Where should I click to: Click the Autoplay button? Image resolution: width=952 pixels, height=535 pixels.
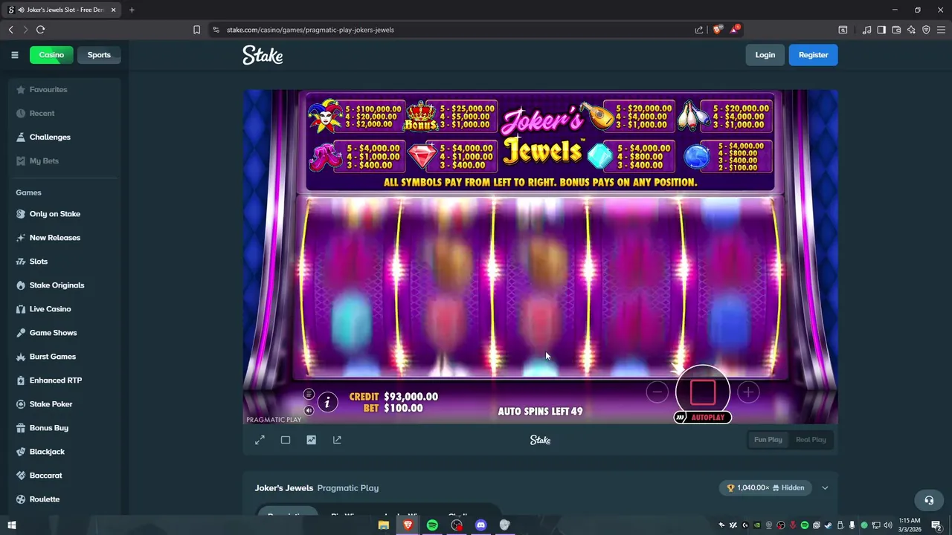coord(703,418)
